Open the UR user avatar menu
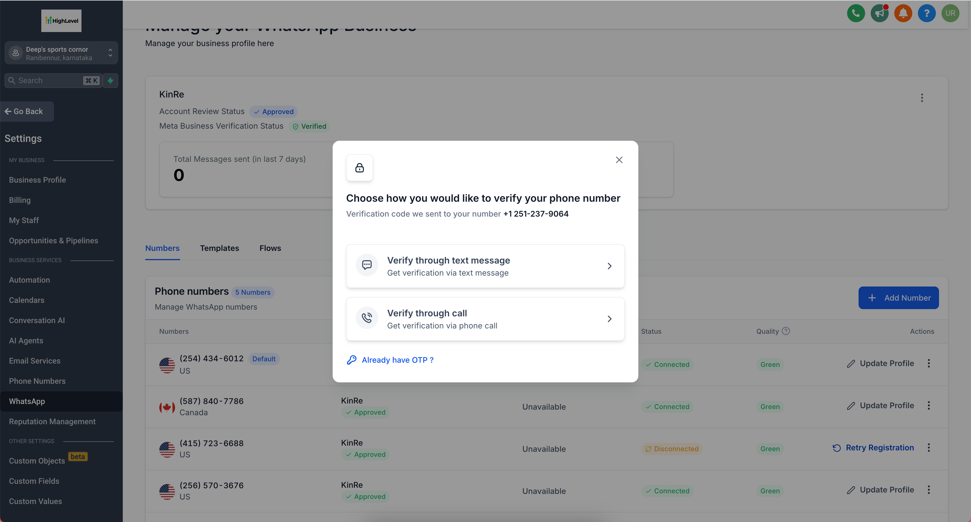This screenshot has height=522, width=971. coord(950,13)
